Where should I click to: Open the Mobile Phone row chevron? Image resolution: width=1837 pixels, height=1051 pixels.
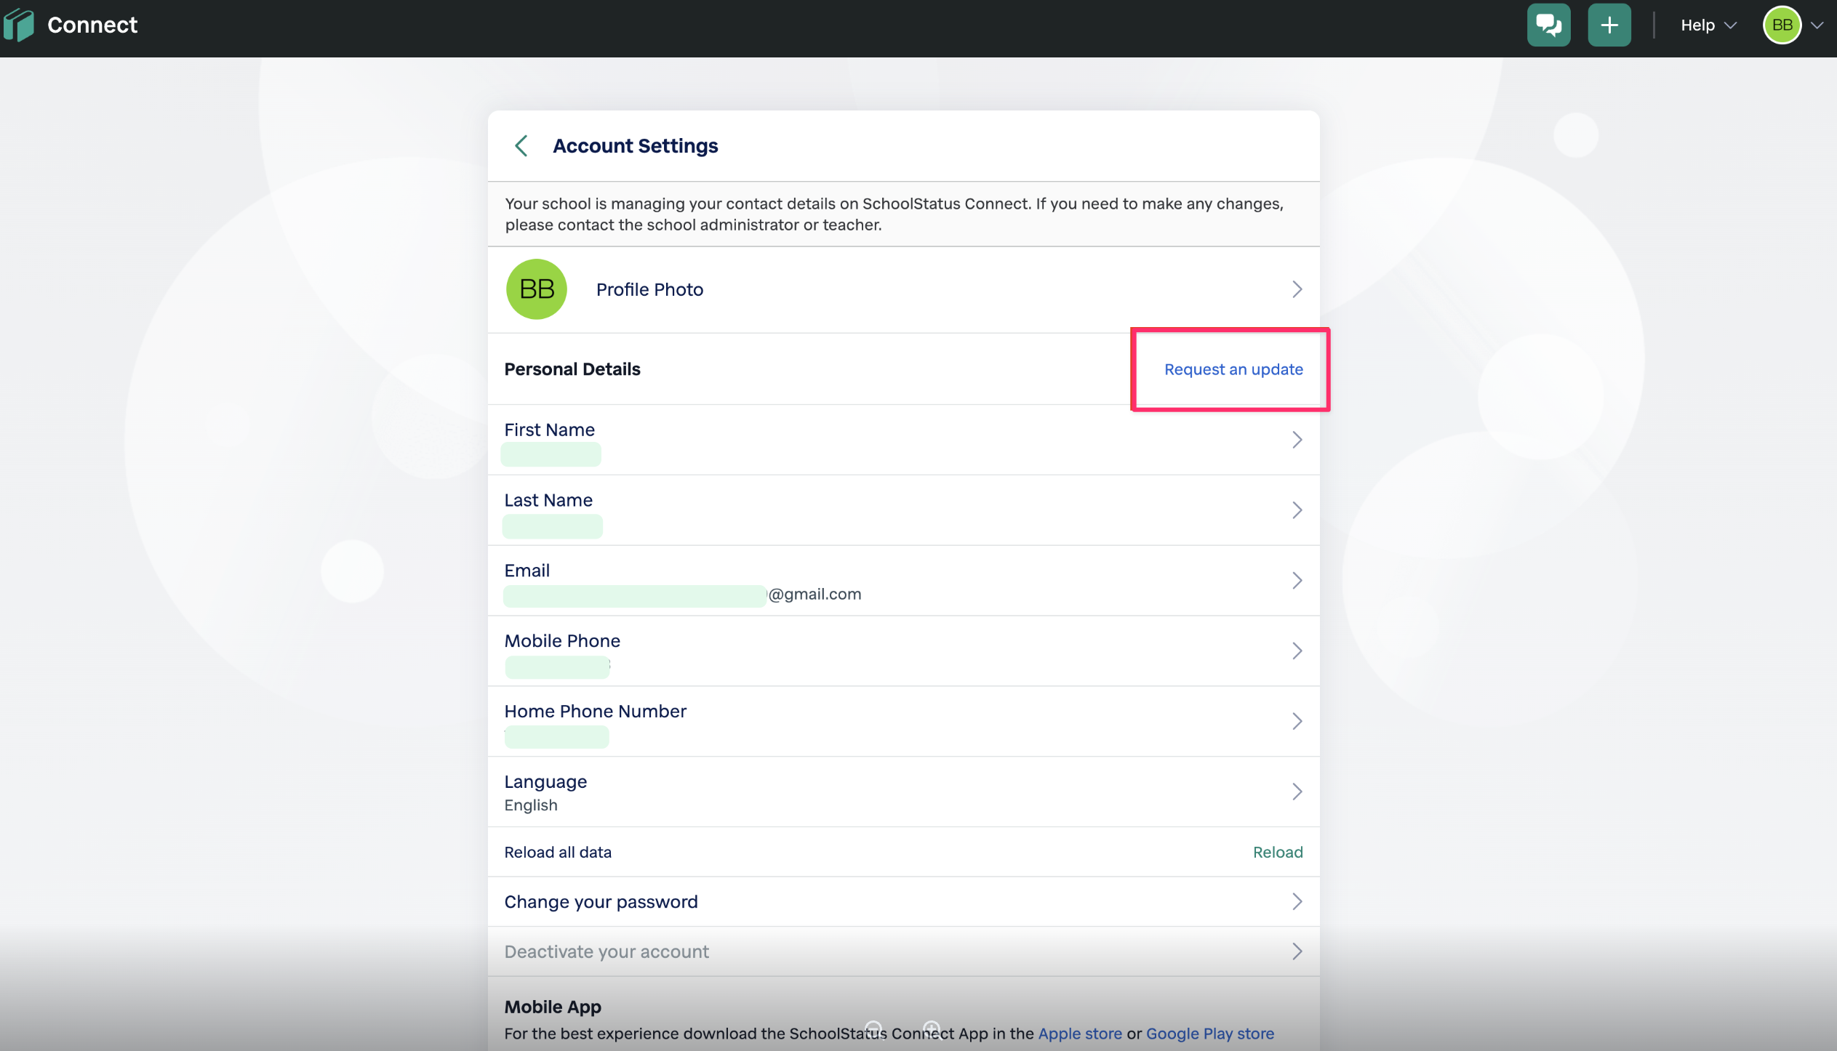[1297, 651]
